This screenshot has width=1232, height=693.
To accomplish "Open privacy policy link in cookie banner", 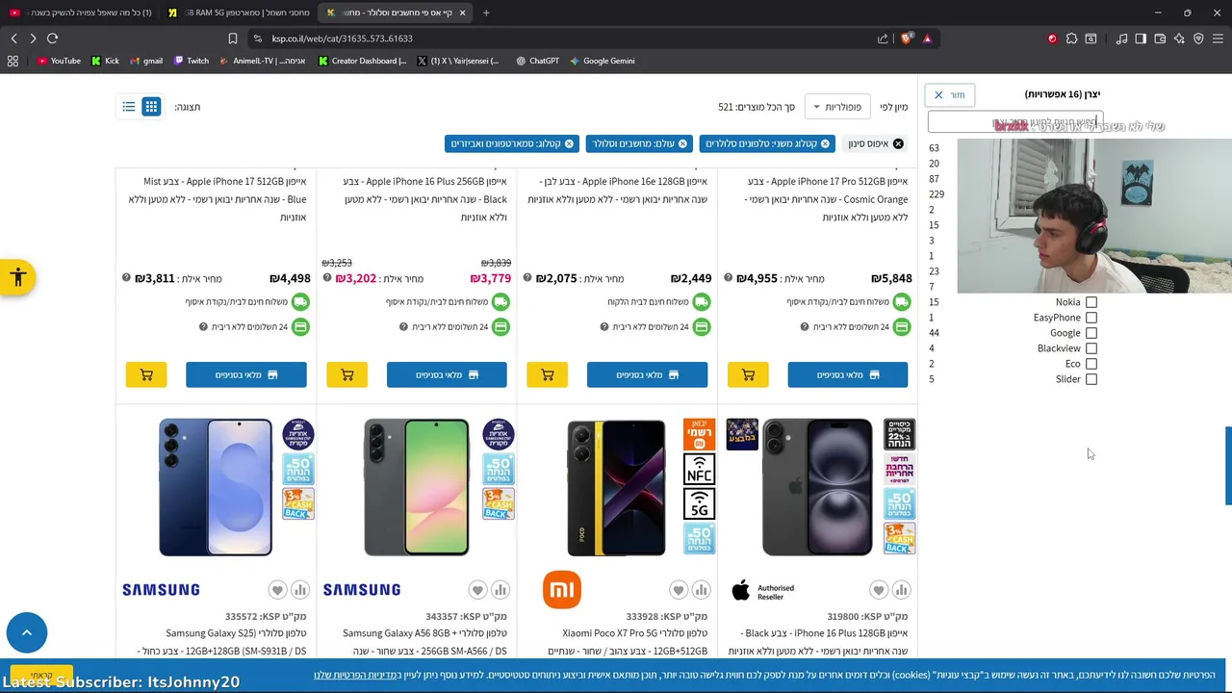I will coord(354,675).
